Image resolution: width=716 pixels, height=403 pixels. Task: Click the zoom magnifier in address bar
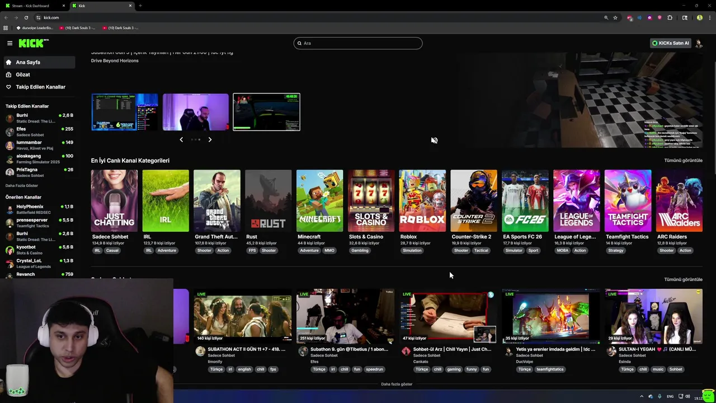click(x=606, y=17)
